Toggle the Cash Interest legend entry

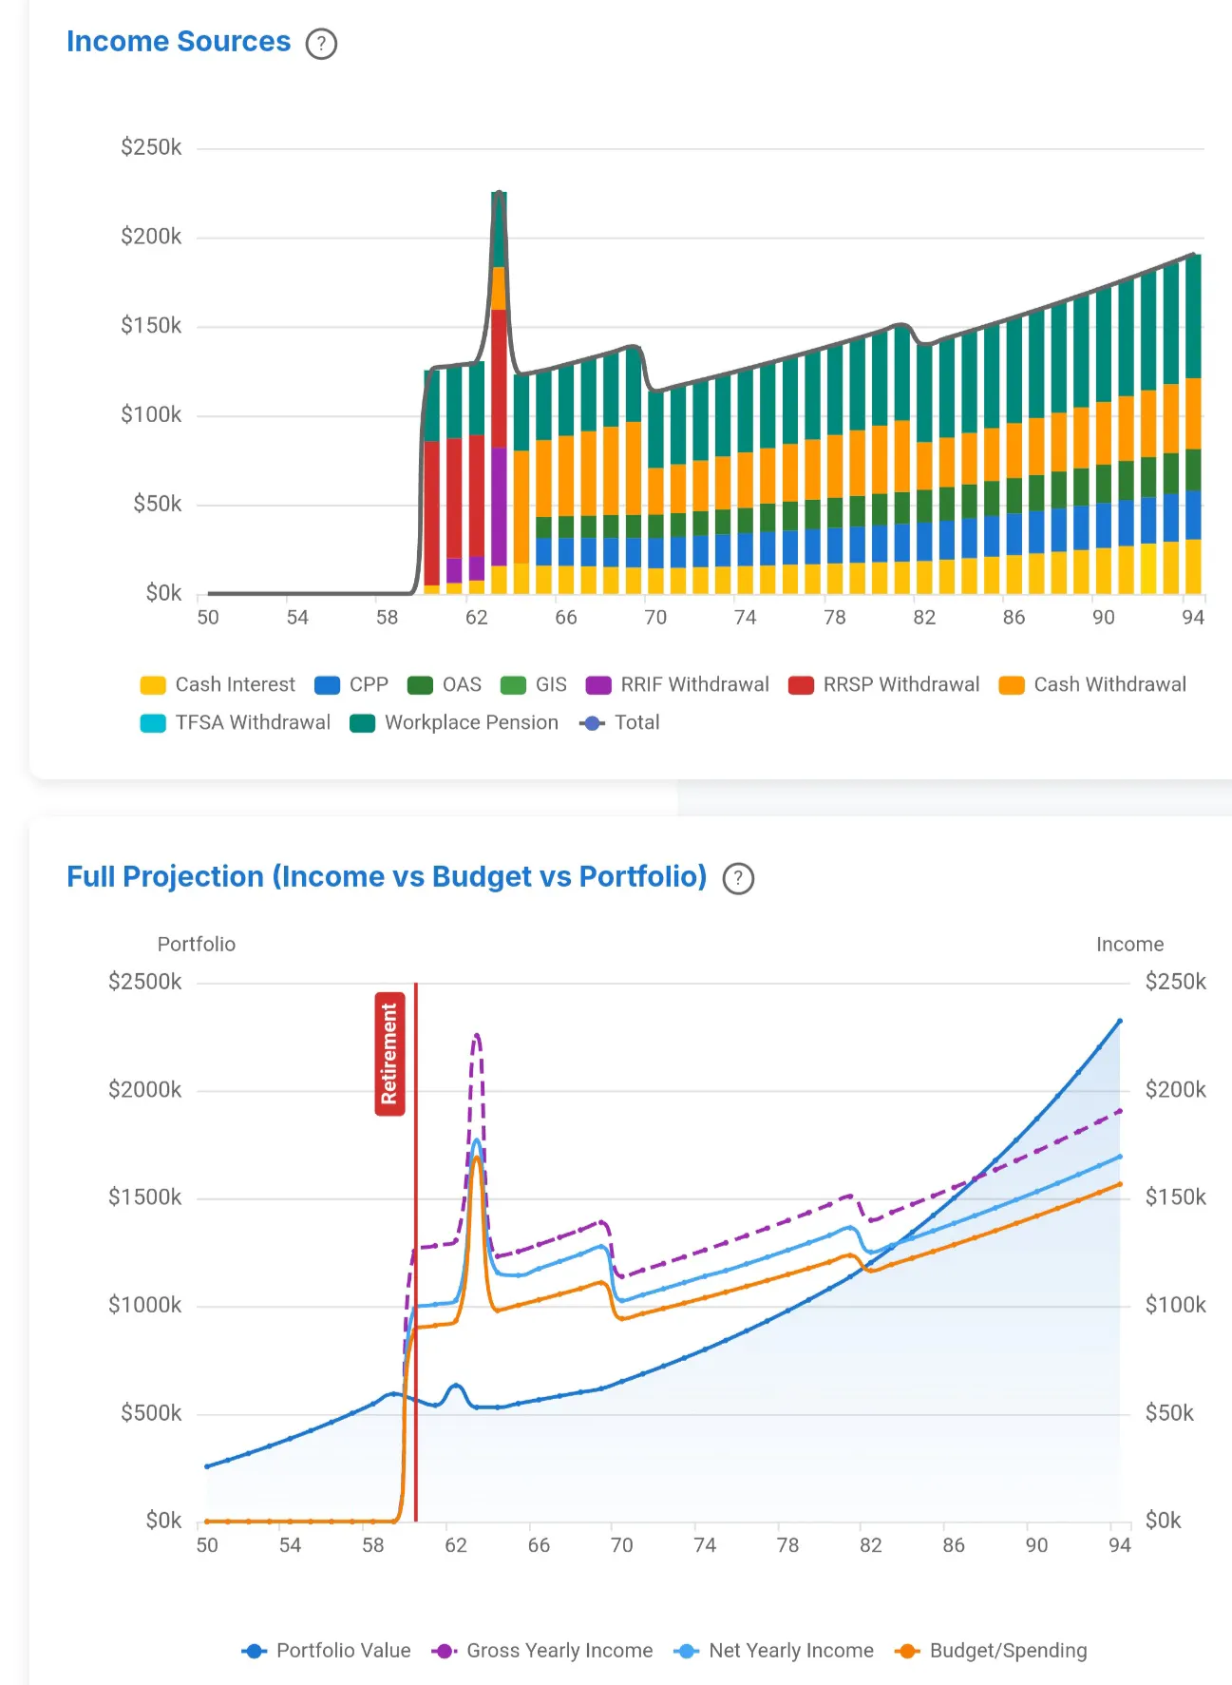point(218,685)
